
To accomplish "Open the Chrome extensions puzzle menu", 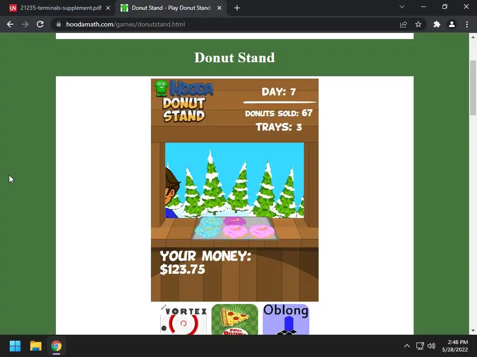I will [437, 24].
